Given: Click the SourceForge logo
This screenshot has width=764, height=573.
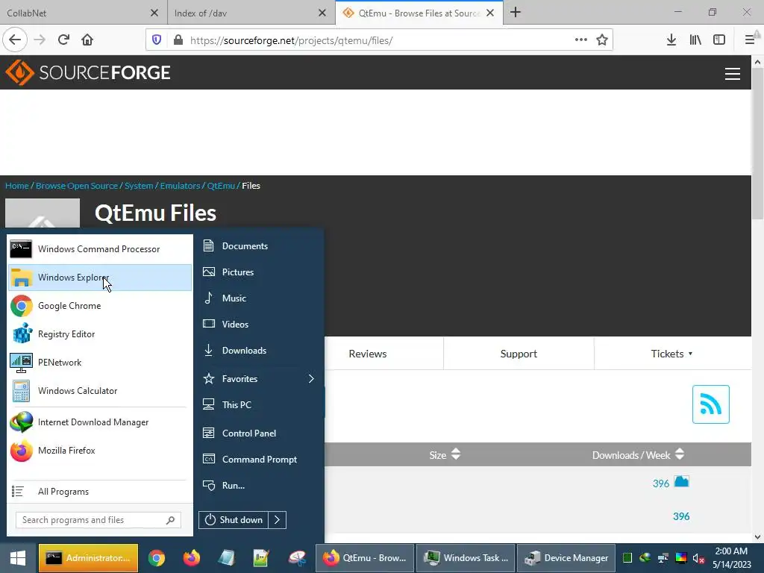Looking at the screenshot, I should click(88, 72).
